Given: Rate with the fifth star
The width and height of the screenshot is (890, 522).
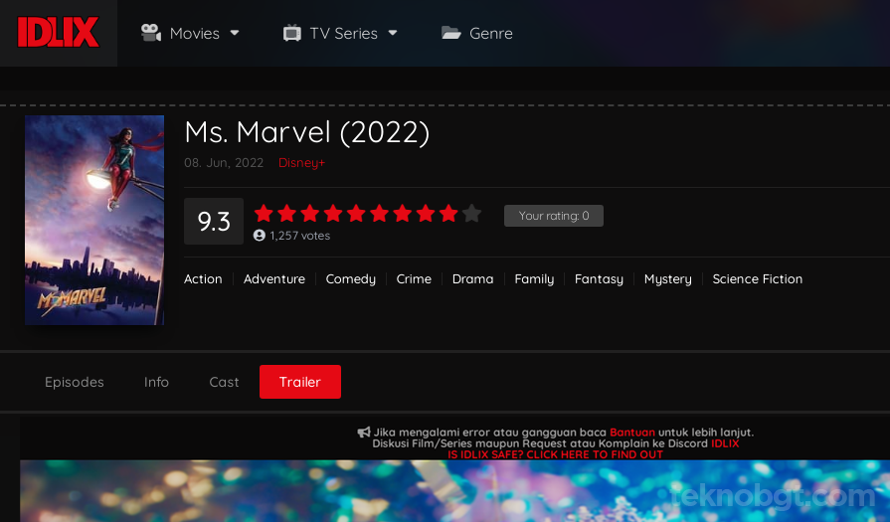Looking at the screenshot, I should click(356, 214).
